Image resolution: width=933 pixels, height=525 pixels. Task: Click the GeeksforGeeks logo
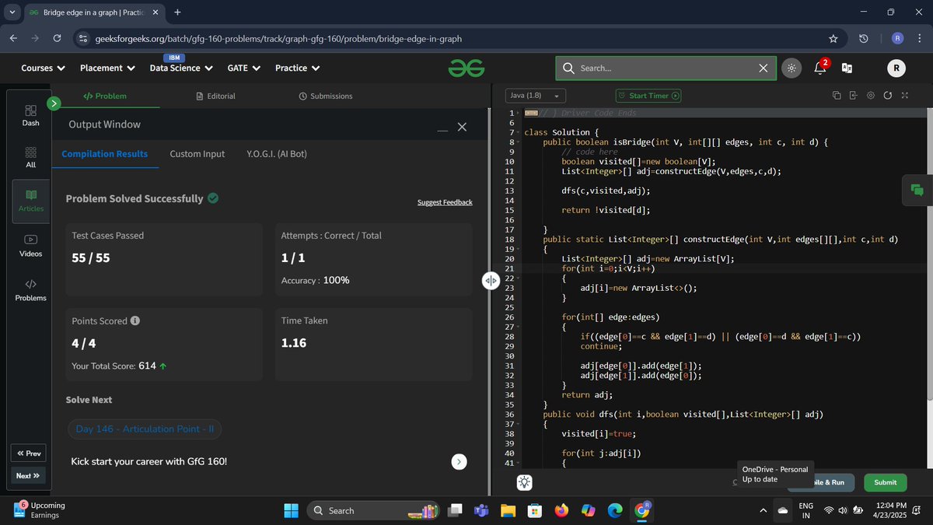(x=466, y=68)
